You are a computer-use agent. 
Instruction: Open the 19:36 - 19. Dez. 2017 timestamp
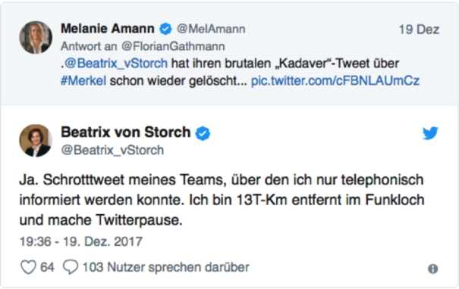[x=80, y=241]
